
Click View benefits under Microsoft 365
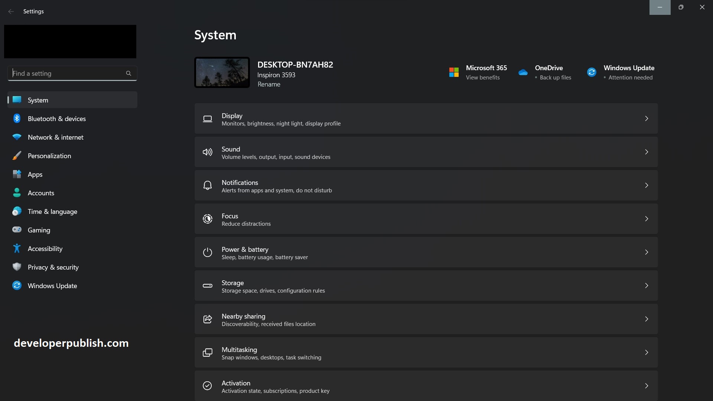pyautogui.click(x=482, y=78)
